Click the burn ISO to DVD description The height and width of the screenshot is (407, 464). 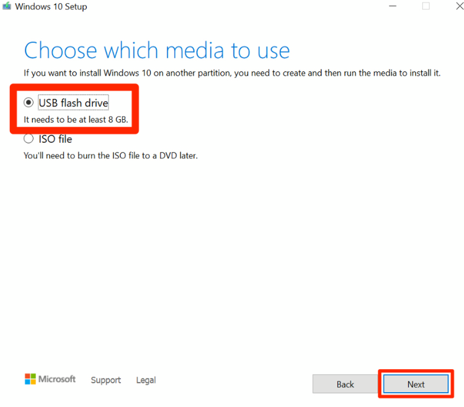click(x=110, y=156)
